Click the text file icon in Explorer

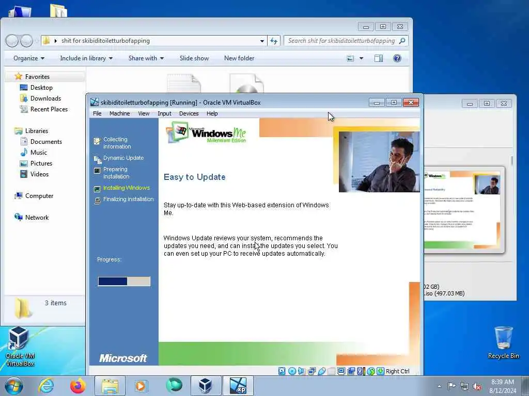pos(184,83)
